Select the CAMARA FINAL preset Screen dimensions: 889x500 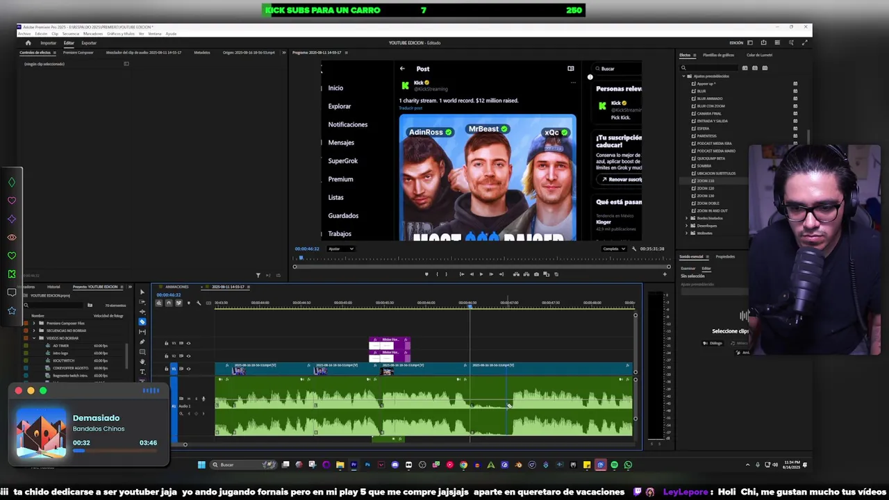[709, 113]
